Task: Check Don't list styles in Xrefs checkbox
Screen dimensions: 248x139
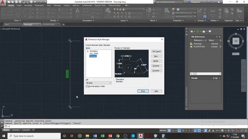Action: pos(87,86)
